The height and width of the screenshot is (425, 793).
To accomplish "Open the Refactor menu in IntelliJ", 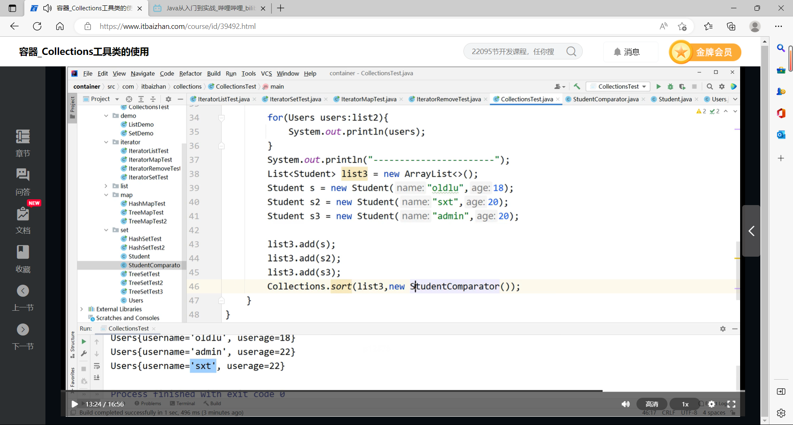I will (190, 73).
